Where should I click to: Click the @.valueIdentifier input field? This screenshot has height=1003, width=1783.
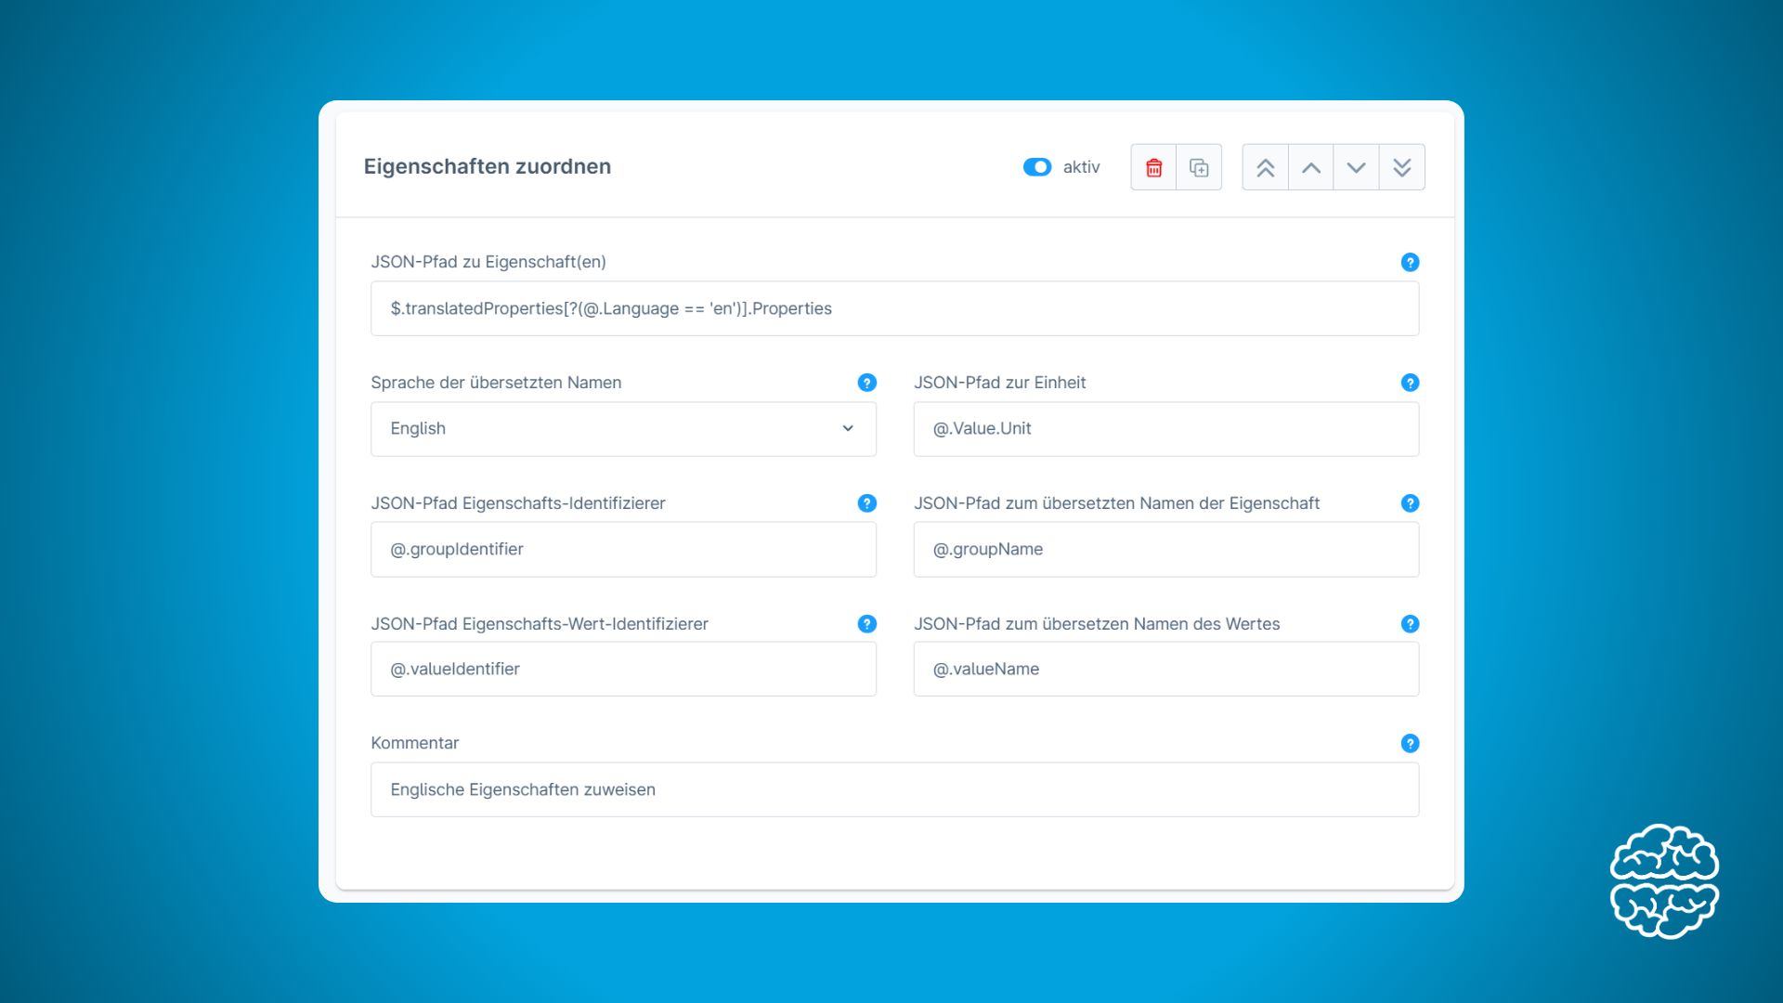point(623,669)
